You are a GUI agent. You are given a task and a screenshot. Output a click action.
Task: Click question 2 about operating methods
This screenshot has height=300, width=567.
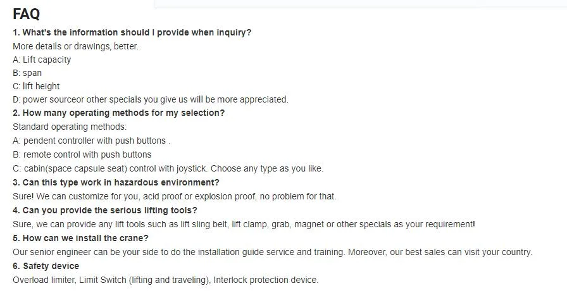[x=118, y=113]
